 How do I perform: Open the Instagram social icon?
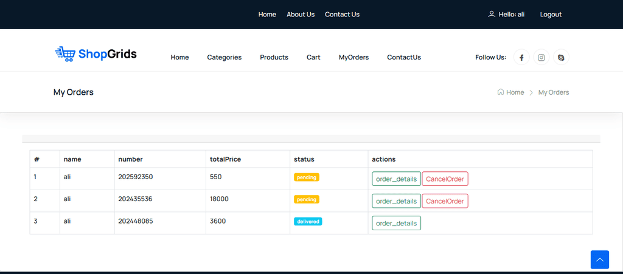point(541,58)
